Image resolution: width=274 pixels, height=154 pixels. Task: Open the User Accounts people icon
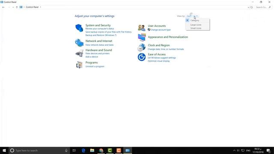(x=142, y=28)
